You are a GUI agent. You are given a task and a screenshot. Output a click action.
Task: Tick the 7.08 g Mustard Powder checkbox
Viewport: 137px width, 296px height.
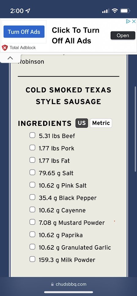(32, 222)
